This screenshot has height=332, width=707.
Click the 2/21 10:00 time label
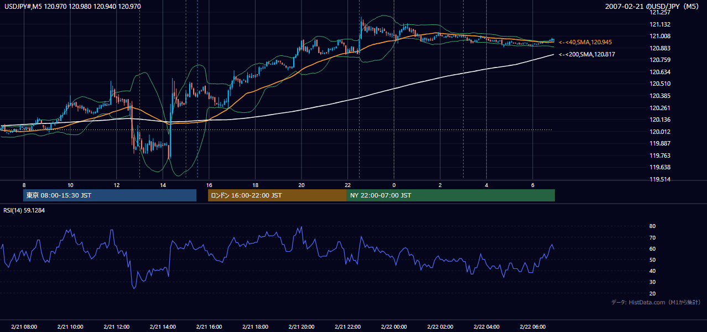(70, 327)
